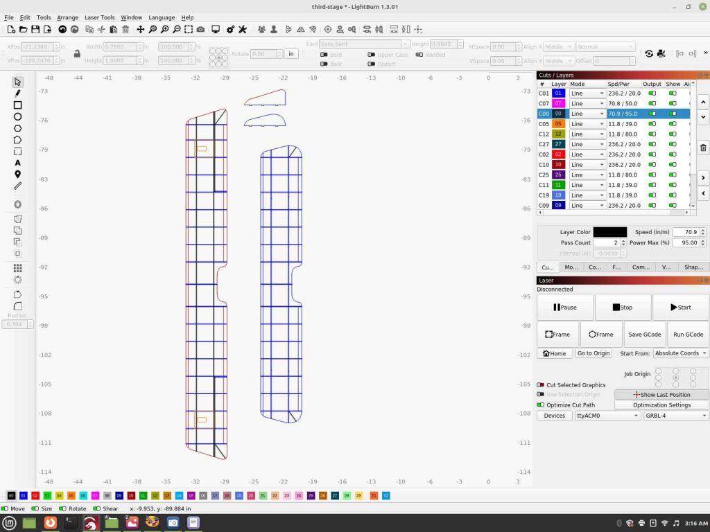The height and width of the screenshot is (532, 710).
Task: Open the GRBL-4 device dropdown
Action: click(676, 416)
